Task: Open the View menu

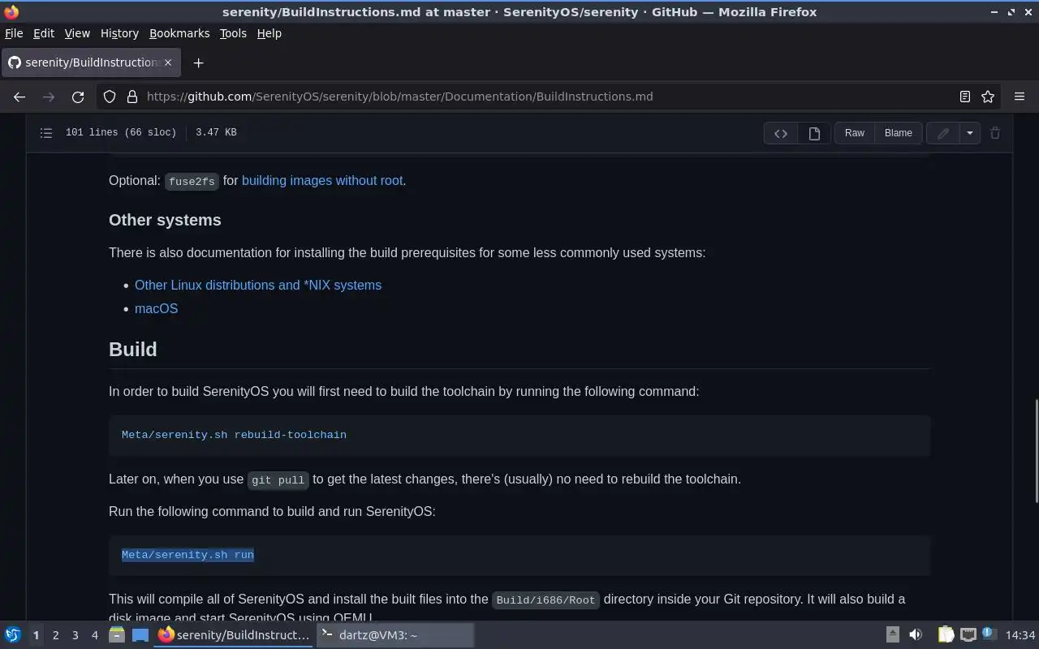Action: point(77,33)
